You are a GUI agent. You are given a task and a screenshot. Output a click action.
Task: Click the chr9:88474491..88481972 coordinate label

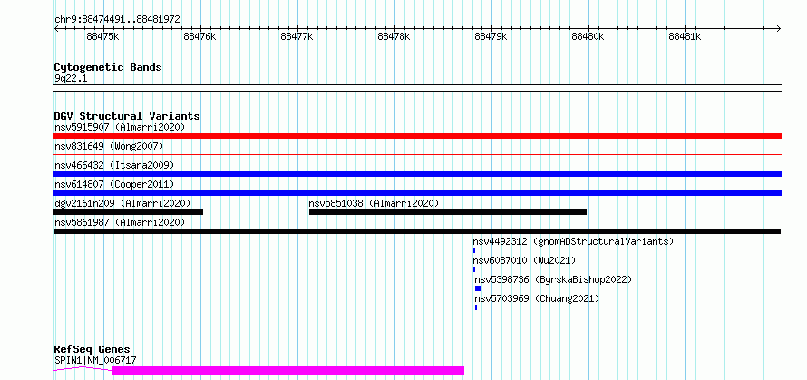[117, 20]
